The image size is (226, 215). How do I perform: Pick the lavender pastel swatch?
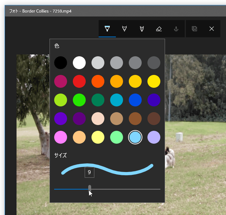(154, 137)
